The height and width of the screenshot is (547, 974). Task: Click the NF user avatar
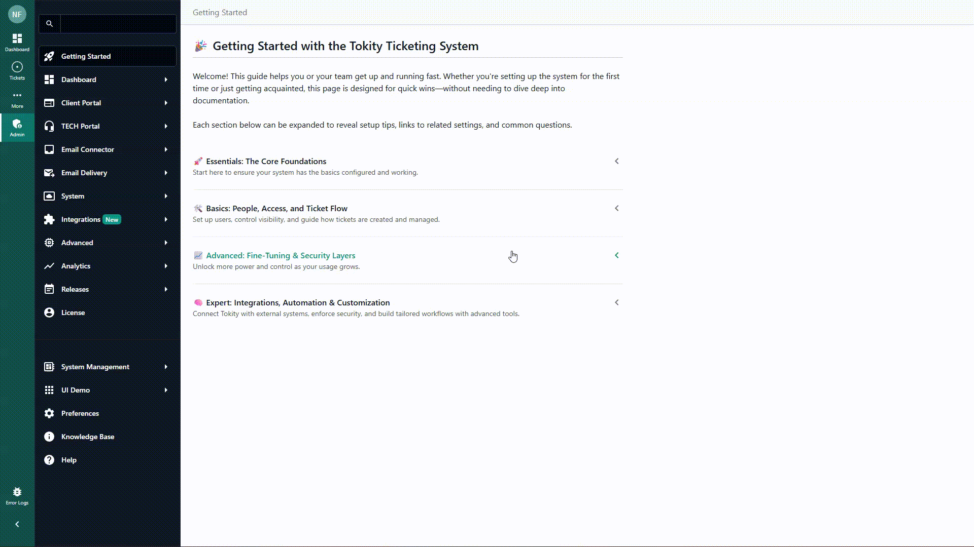pyautogui.click(x=17, y=14)
